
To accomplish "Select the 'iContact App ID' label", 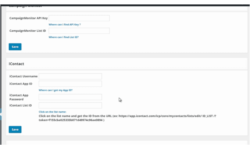I will 21,84.
